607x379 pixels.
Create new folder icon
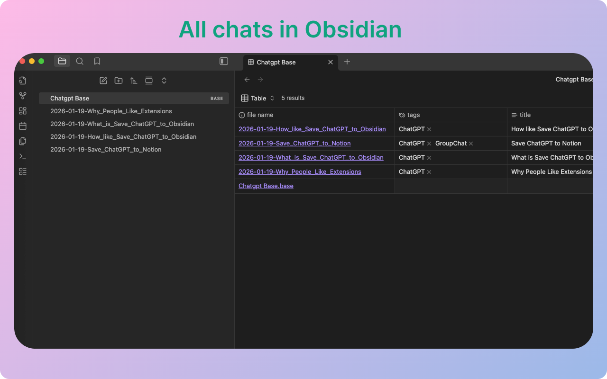(119, 81)
